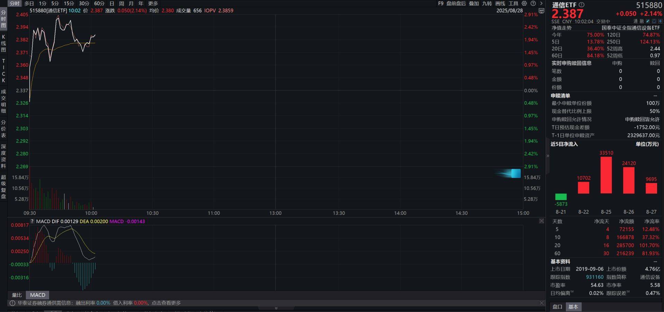Click the pencil note icon under price
664x312 pixels.
[648, 21]
